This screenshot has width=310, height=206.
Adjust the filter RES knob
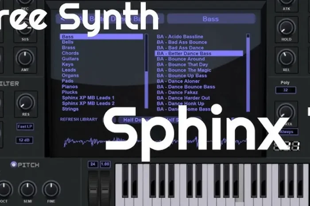point(26,102)
